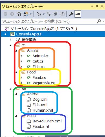Click the search magnifier icon

99,21
